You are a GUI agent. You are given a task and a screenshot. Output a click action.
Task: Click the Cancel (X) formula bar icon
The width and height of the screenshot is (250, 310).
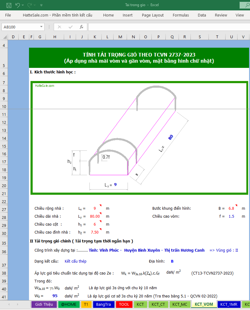pyautogui.click(x=60, y=27)
